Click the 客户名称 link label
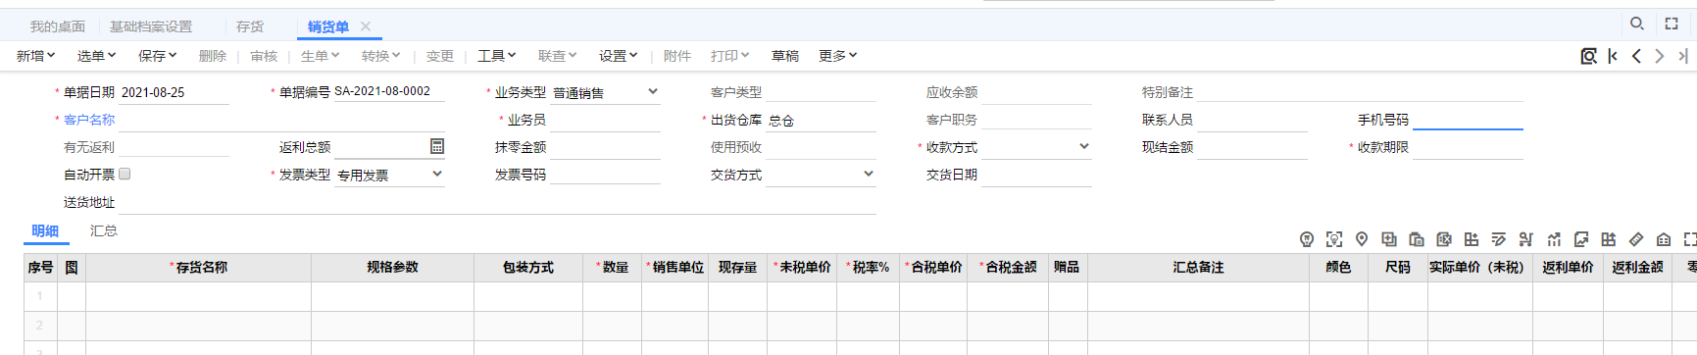The height and width of the screenshot is (355, 1697). (x=89, y=120)
